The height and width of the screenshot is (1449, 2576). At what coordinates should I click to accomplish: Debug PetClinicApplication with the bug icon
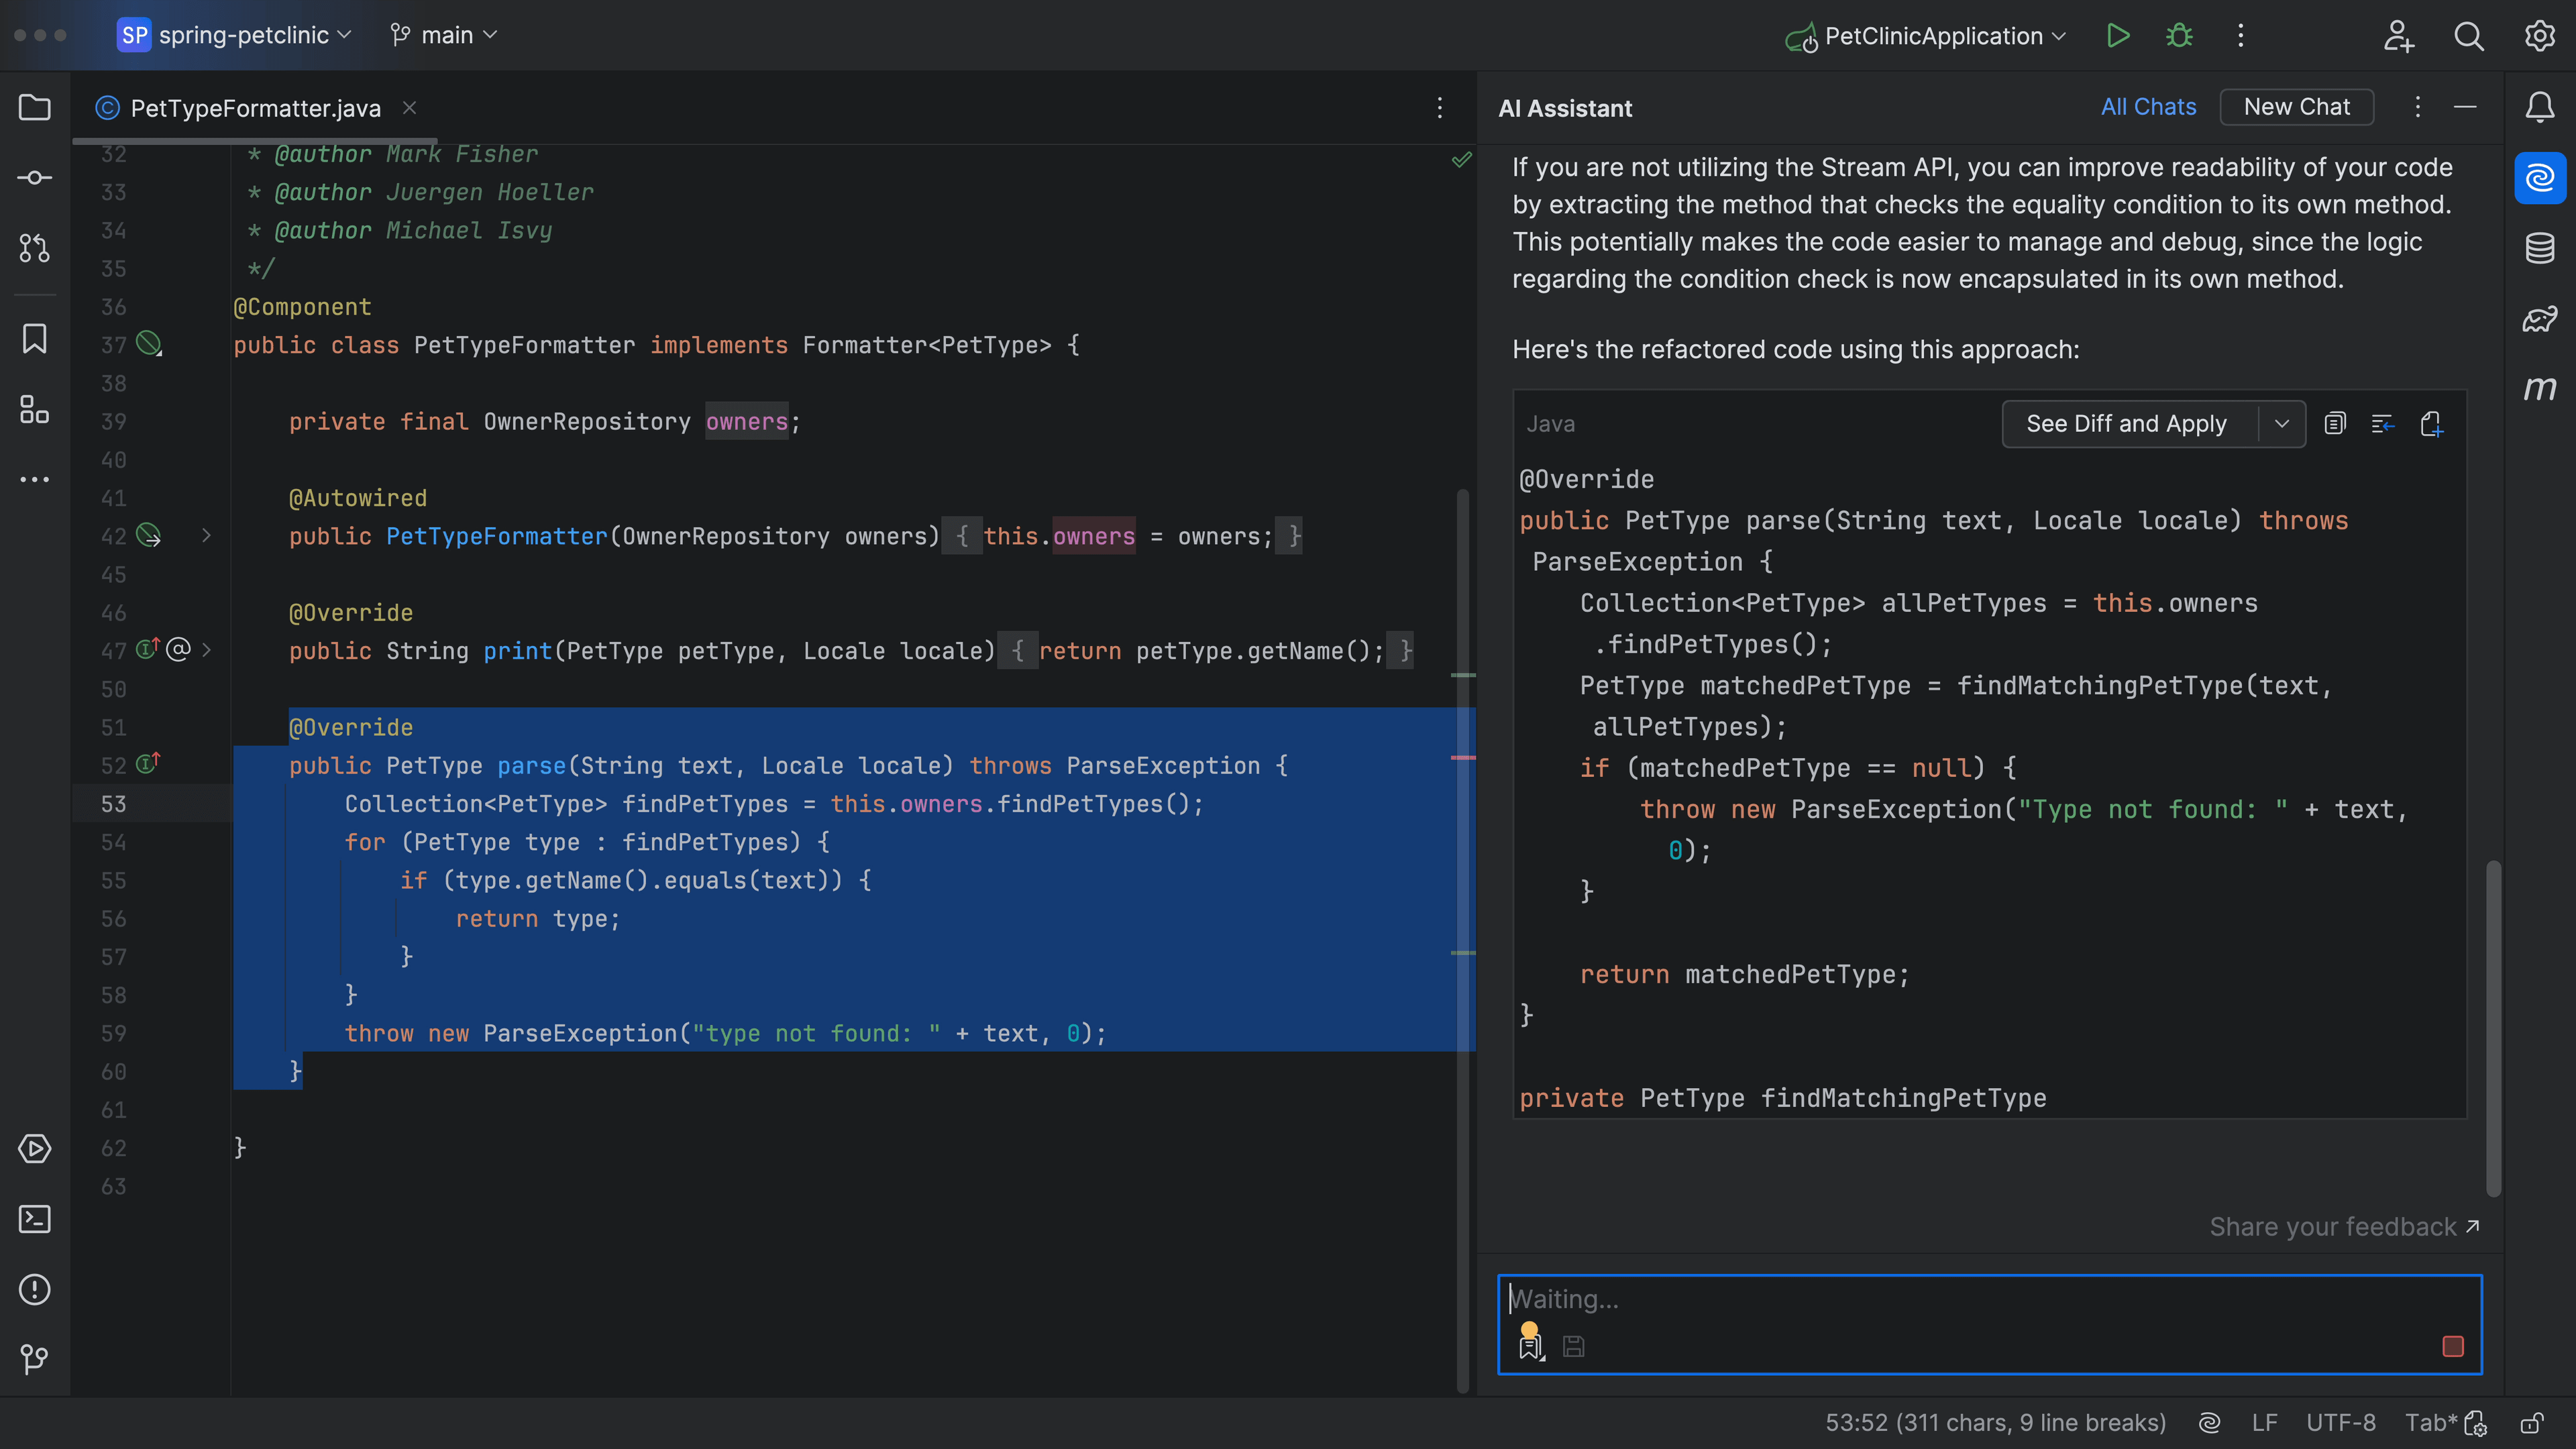coord(2179,36)
